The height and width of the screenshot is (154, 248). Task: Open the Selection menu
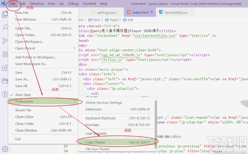pos(36,3)
